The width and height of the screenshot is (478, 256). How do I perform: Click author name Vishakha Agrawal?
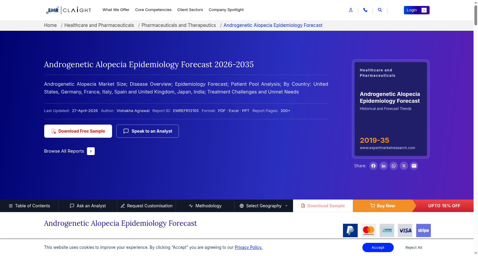point(133,111)
